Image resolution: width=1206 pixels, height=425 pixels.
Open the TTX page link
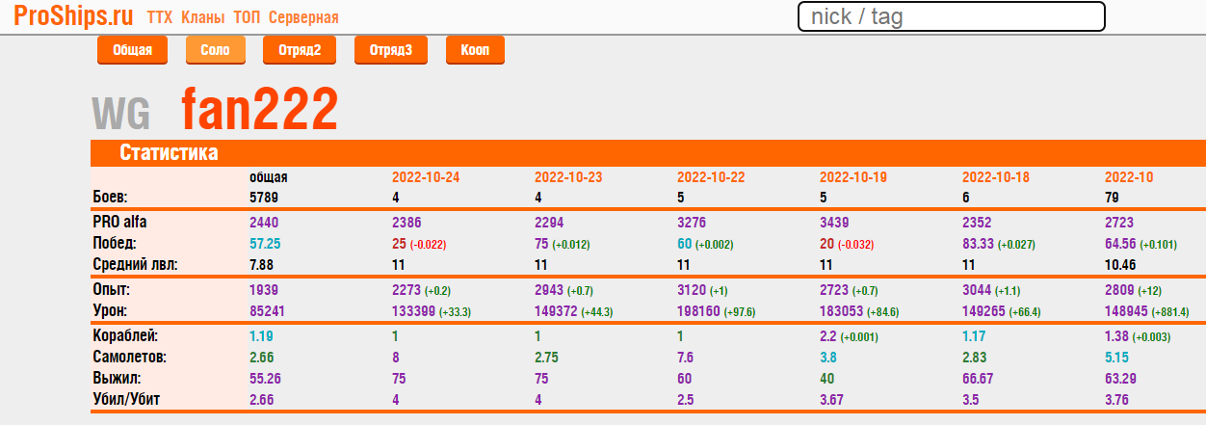click(160, 18)
